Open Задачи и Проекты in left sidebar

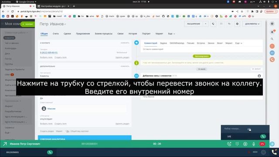pyautogui.click(x=14, y=69)
